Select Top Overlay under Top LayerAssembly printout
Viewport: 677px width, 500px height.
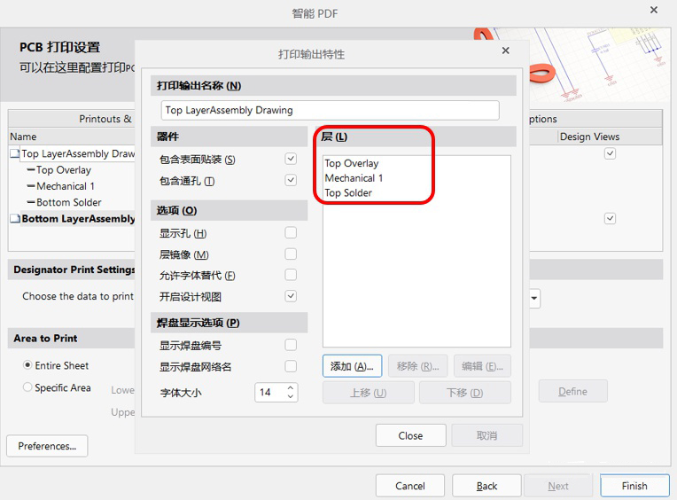click(x=64, y=170)
